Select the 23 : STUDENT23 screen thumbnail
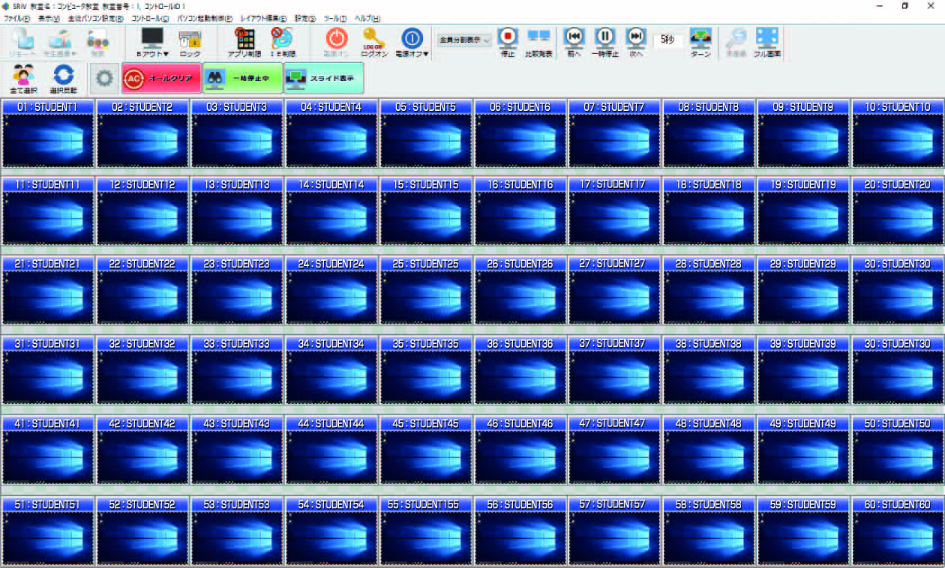Viewport: 945px width, 568px height. click(236, 297)
